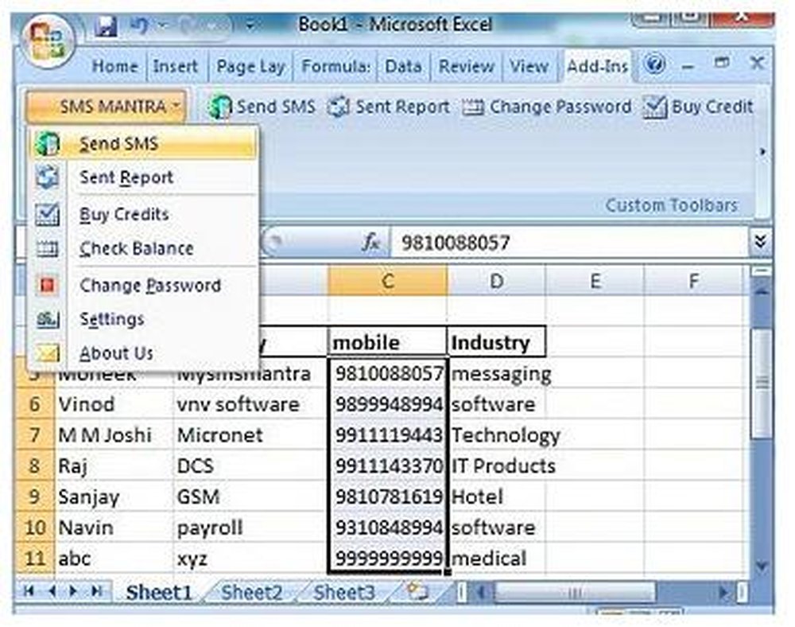Click cell containing 9911119443

pyautogui.click(x=388, y=435)
